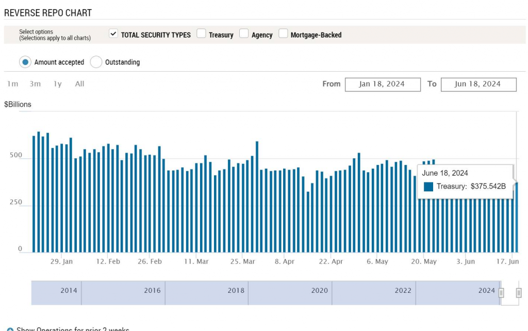This screenshot has height=331, width=528.
Task: Select the 1y zoom range
Action: (58, 84)
